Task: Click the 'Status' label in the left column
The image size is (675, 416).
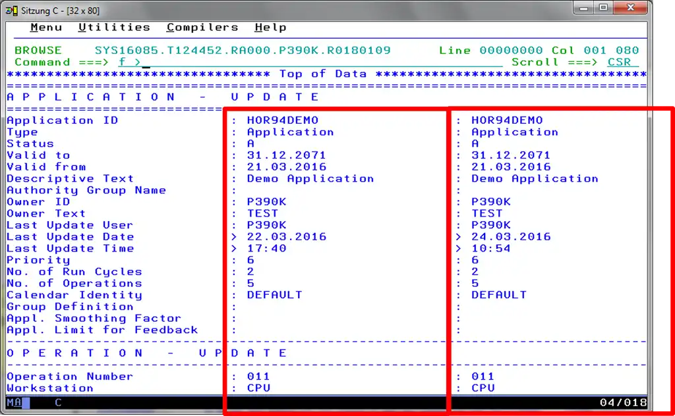Action: [30, 143]
